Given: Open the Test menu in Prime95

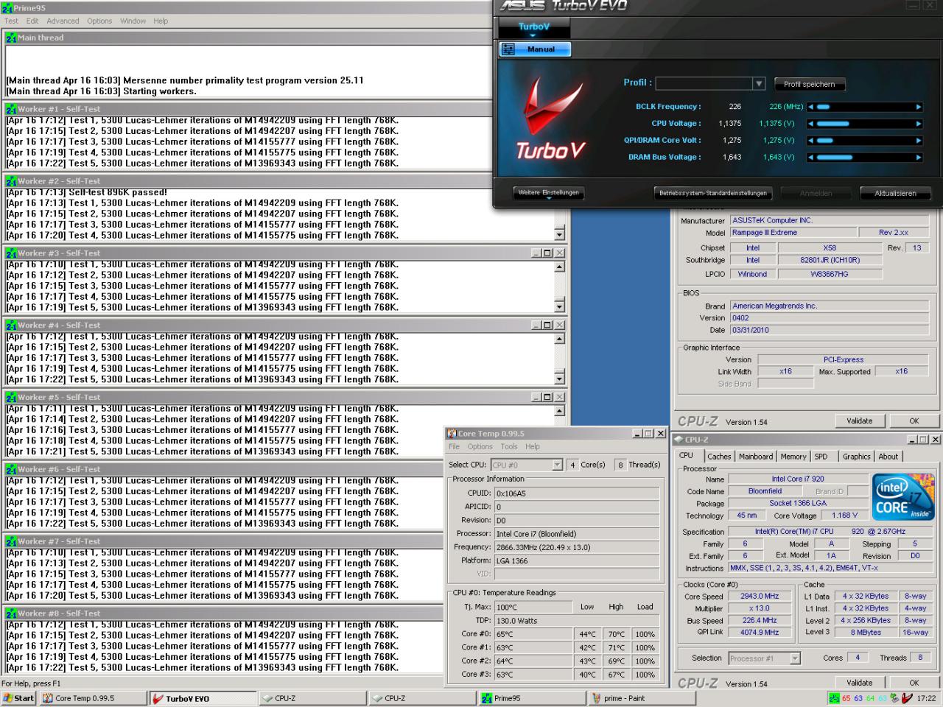Looking at the screenshot, I should pos(11,21).
